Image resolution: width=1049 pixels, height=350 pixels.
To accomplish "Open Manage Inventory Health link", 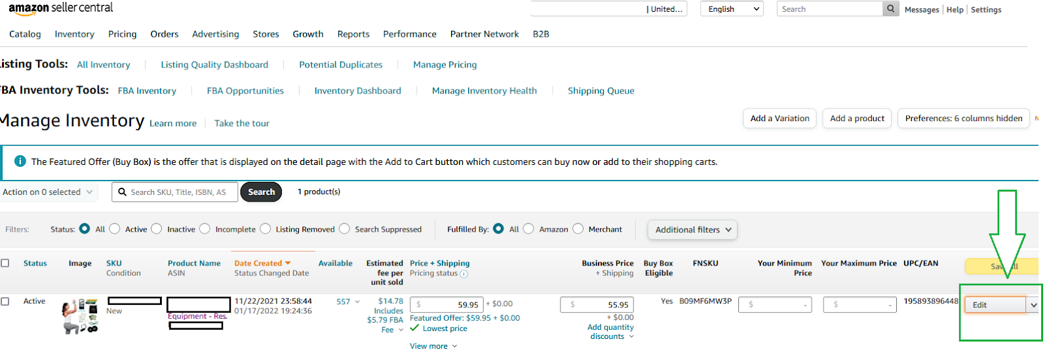I will pos(485,91).
